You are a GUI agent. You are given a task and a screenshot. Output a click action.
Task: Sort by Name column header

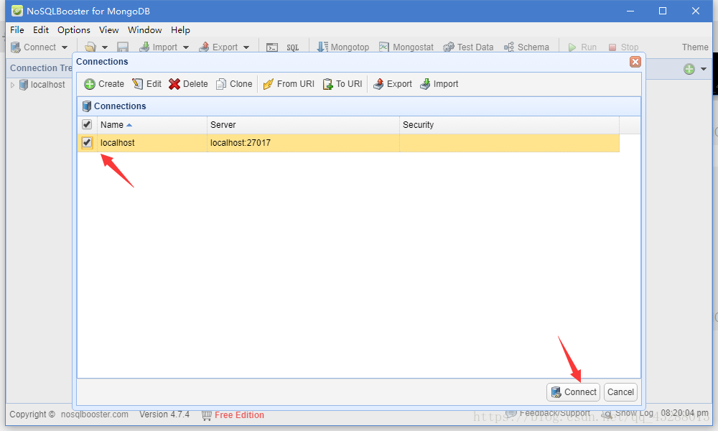point(152,124)
